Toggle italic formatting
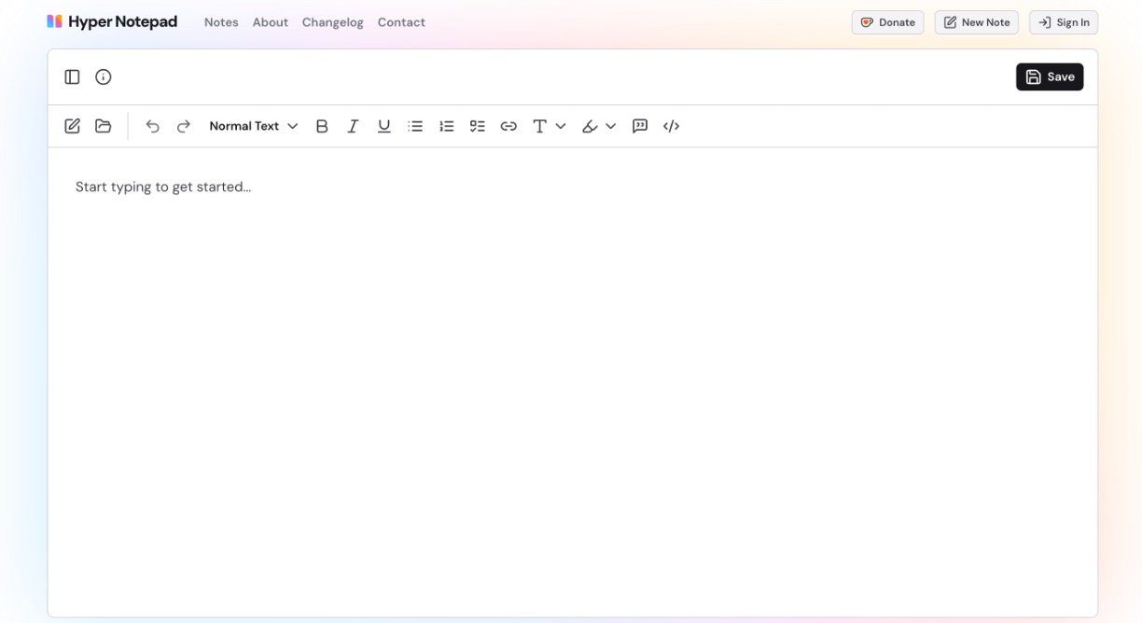This screenshot has width=1142, height=623. (x=353, y=125)
